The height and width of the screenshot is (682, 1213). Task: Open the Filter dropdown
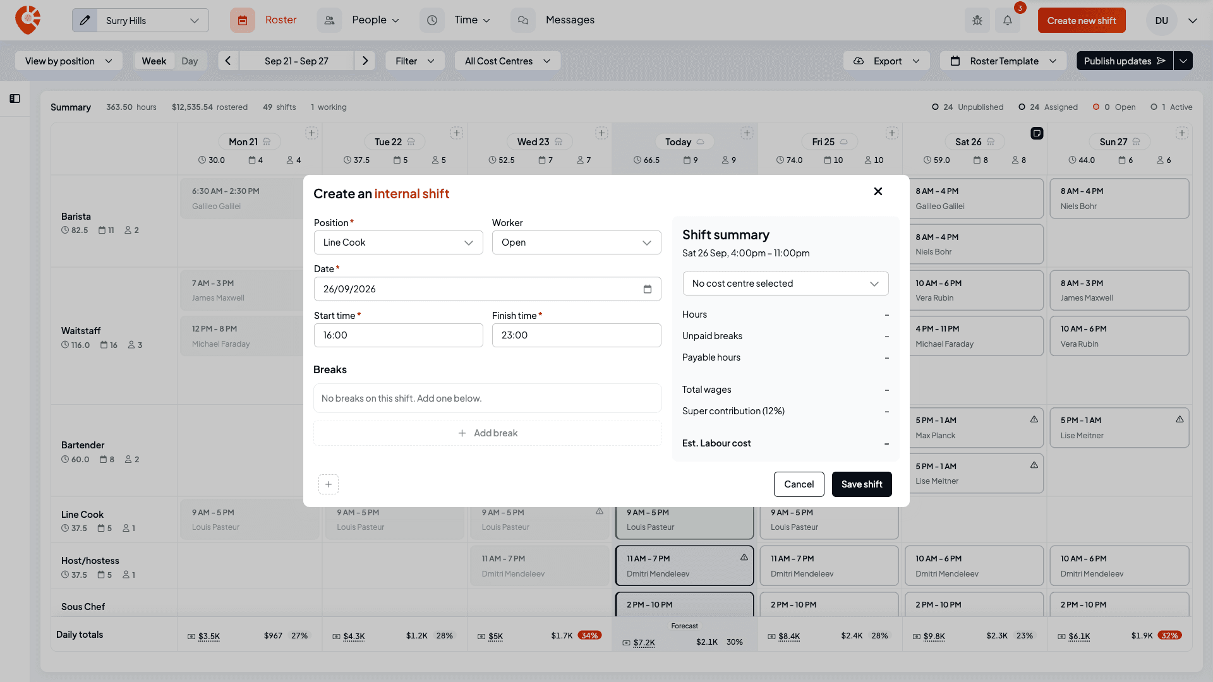[x=415, y=61]
